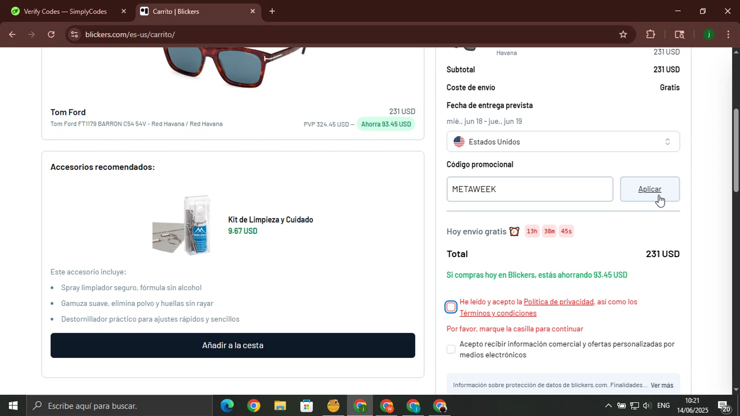Open notification center icon in taskbar

[724, 406]
